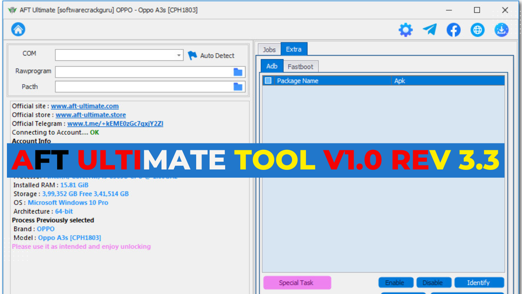Minimize the AFT Ultimate window
Image resolution: width=522 pixels, height=294 pixels.
click(x=449, y=10)
